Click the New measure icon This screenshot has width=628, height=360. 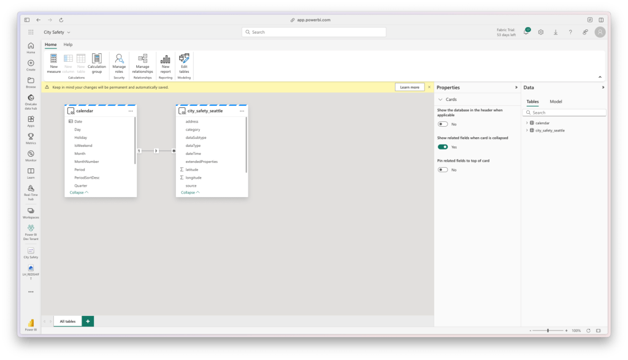[x=53, y=59]
